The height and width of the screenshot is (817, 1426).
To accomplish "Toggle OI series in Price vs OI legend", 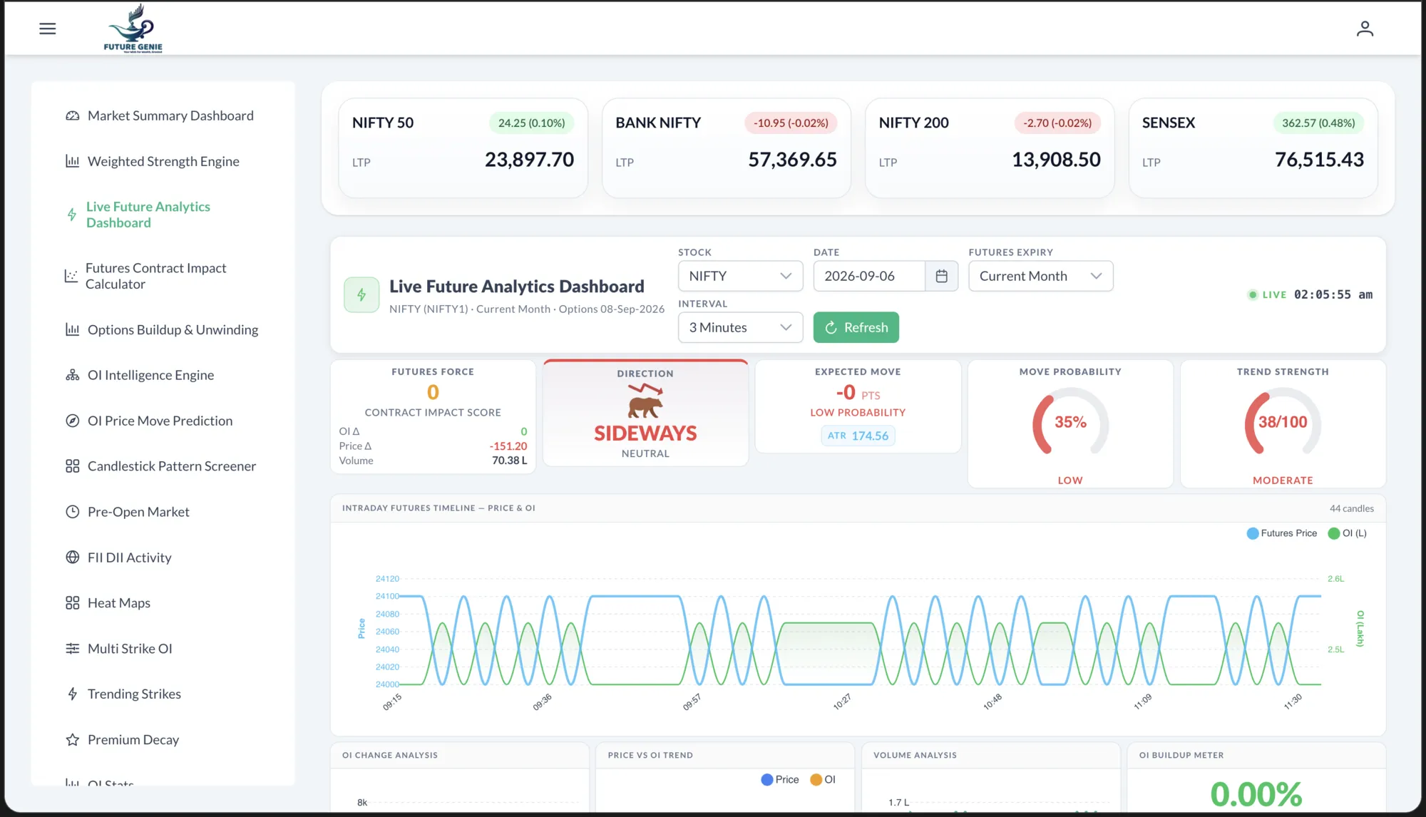I will click(823, 780).
